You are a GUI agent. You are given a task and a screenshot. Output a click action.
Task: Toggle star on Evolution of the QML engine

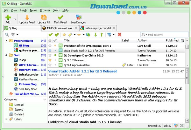50,45
